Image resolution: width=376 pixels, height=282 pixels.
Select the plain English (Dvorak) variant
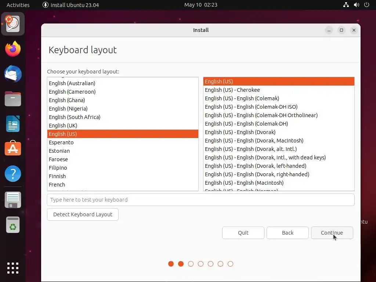click(x=279, y=132)
